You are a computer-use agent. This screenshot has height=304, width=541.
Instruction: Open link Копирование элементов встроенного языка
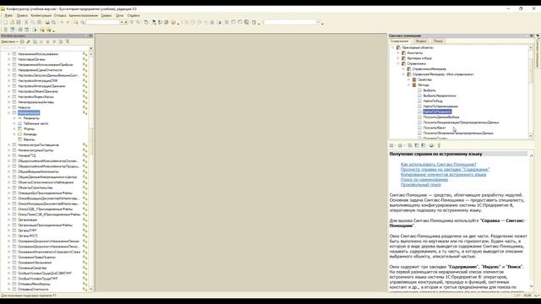[443, 175]
